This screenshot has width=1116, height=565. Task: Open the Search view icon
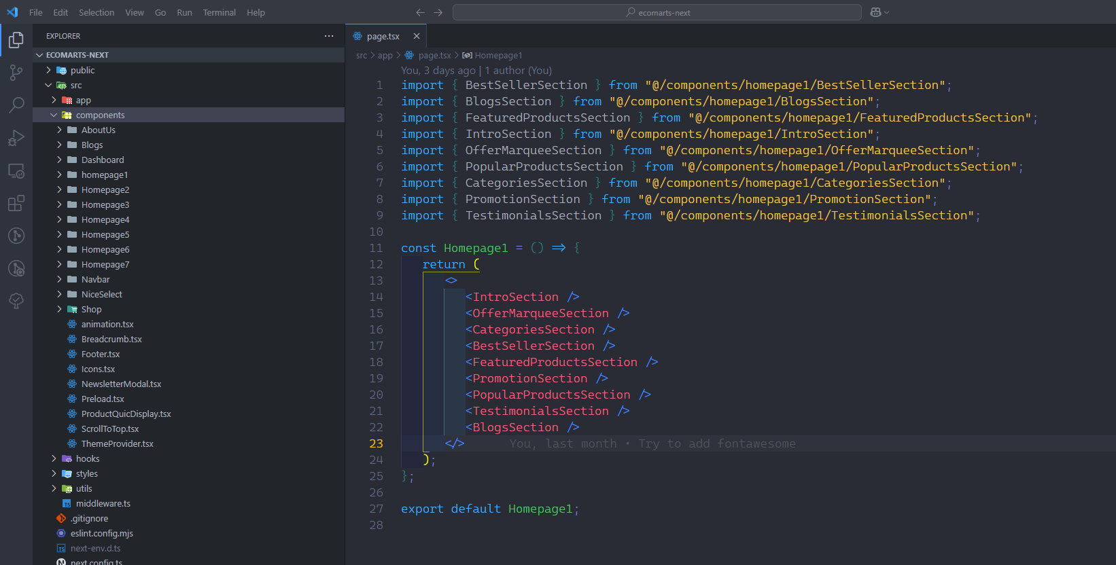tap(16, 105)
